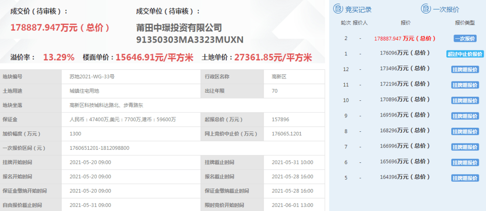Click starting total price 157896
The height and width of the screenshot is (211, 486).
(279, 120)
